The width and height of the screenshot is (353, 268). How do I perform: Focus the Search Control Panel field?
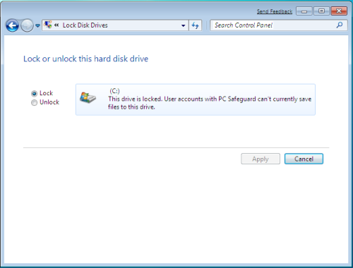tap(279, 25)
